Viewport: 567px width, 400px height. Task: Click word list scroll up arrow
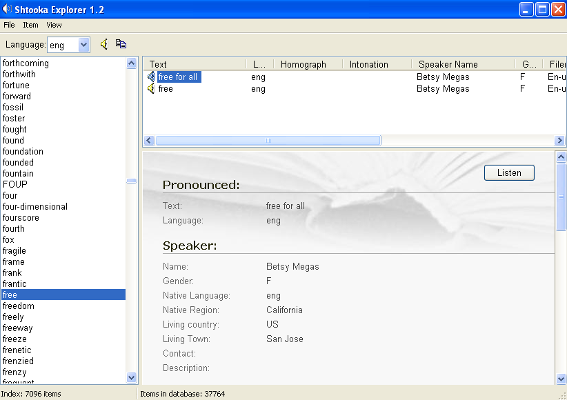click(x=131, y=63)
